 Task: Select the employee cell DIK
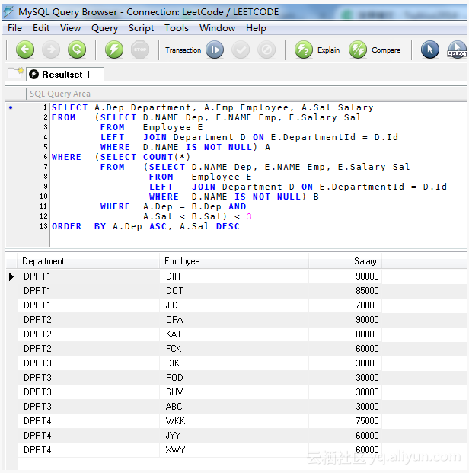[234, 363]
